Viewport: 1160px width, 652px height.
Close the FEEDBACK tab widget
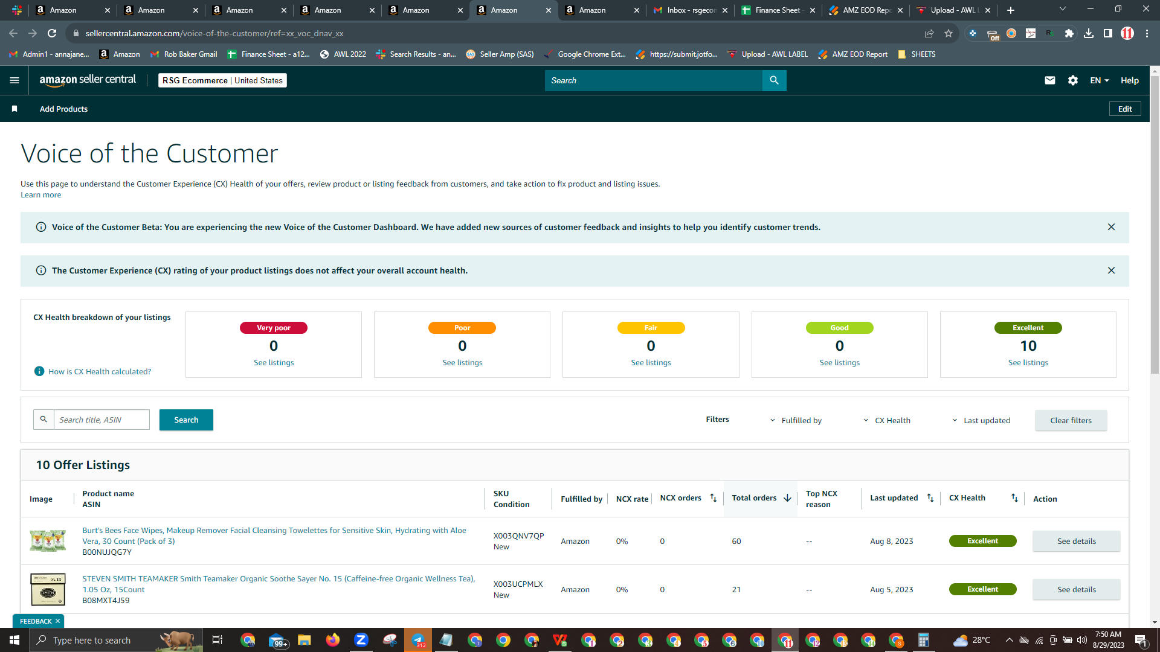pos(57,621)
